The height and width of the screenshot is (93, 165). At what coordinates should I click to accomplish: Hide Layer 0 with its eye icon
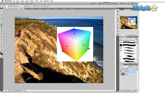pos(120,74)
